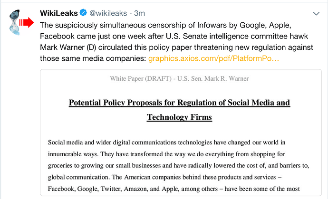Open the WikiLeaks profile avatar
The height and width of the screenshot is (199, 328).
pos(19,20)
